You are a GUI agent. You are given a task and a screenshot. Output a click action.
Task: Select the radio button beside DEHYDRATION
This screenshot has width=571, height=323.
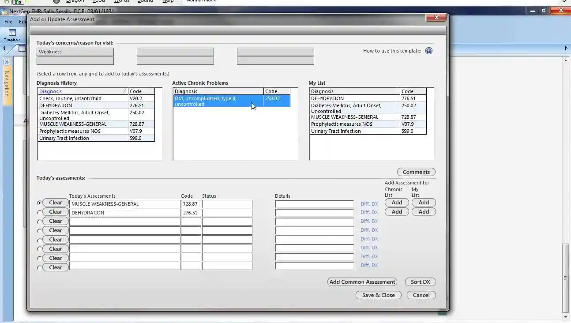click(39, 212)
